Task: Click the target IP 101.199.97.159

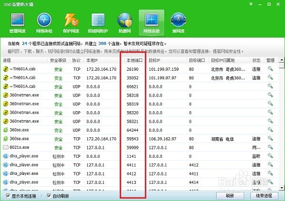Action: click(x=164, y=69)
